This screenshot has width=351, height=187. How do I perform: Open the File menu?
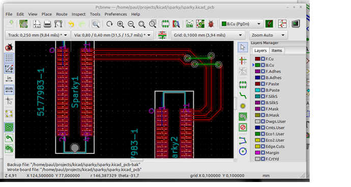pos(9,14)
